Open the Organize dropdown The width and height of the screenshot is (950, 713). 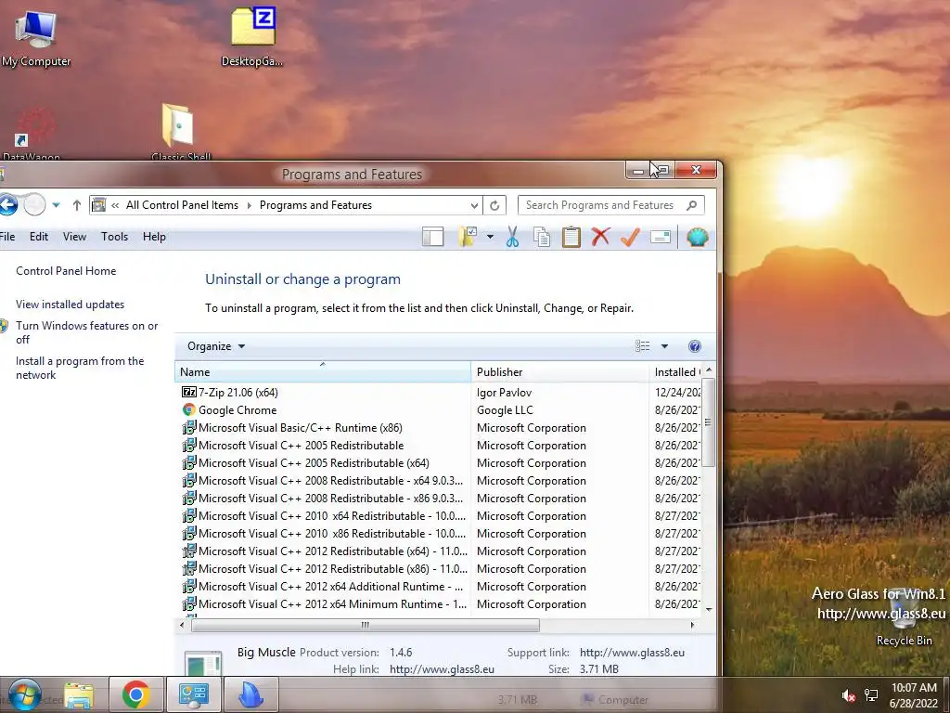click(x=215, y=346)
